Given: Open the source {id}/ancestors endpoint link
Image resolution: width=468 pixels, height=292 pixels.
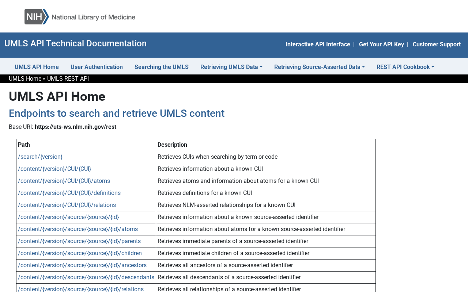Looking at the screenshot, I should point(82,265).
